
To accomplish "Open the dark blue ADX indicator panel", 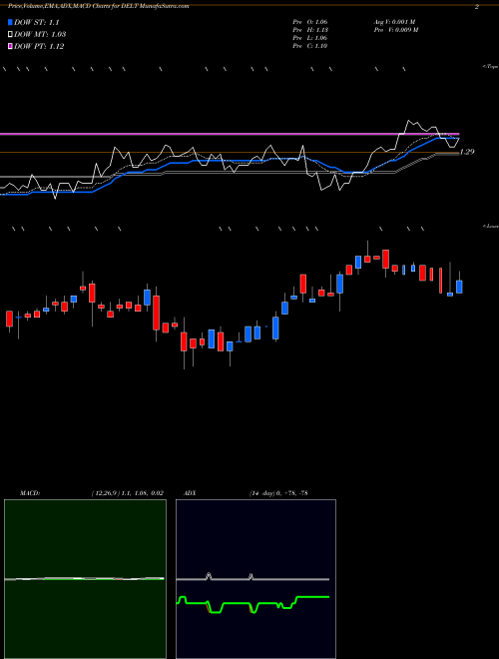I will [x=255, y=579].
